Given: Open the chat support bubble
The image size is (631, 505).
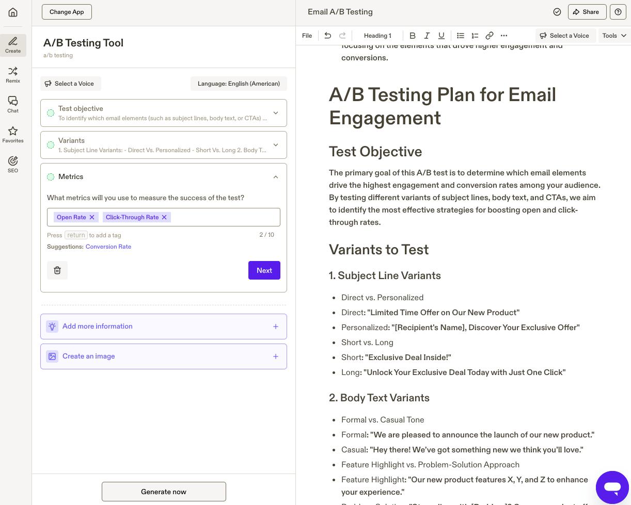Looking at the screenshot, I should pos(612,487).
